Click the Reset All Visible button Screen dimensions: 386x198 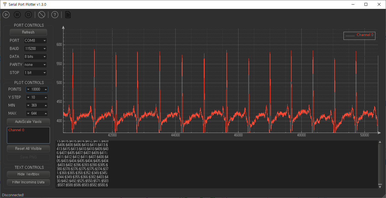[x=28, y=148]
